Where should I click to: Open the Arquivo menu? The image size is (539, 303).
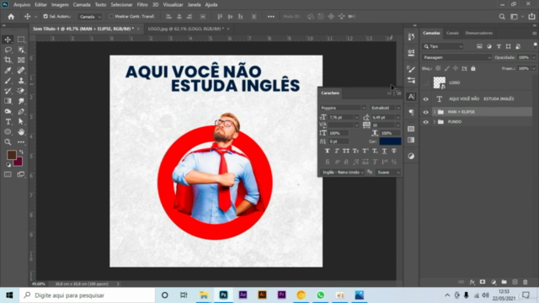coord(22,5)
